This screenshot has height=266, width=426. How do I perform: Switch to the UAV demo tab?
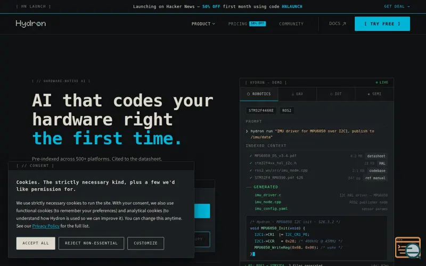[x=297, y=94]
